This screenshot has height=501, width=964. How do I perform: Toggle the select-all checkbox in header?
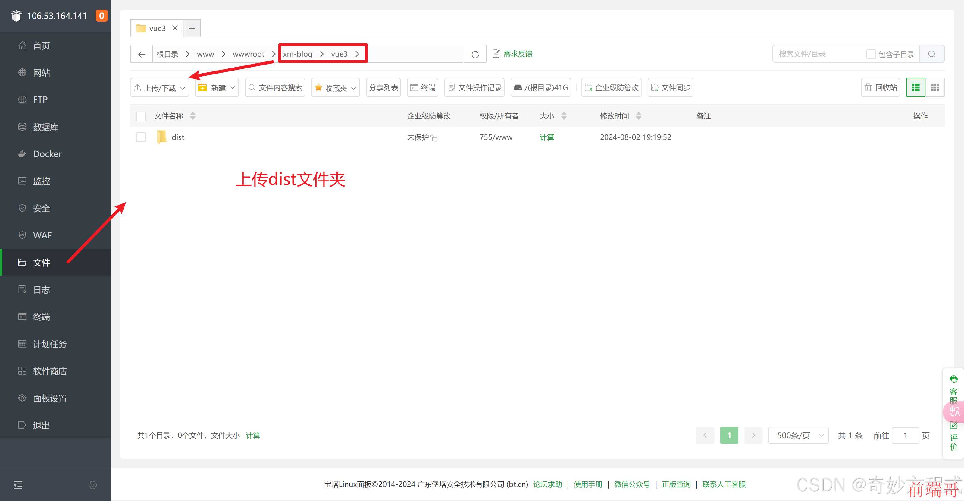pos(141,116)
